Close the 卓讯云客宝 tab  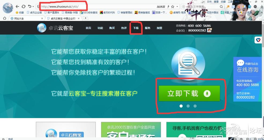pyautogui.click(x=79, y=18)
